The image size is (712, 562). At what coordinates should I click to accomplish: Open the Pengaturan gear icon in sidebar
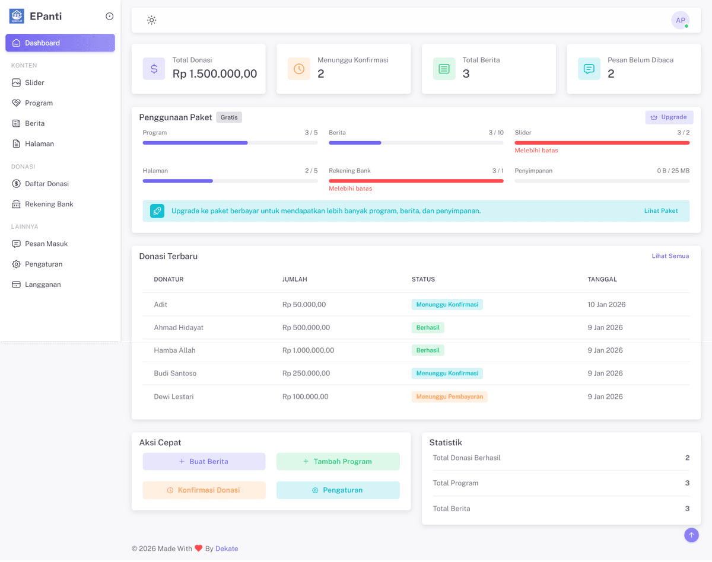[17, 264]
